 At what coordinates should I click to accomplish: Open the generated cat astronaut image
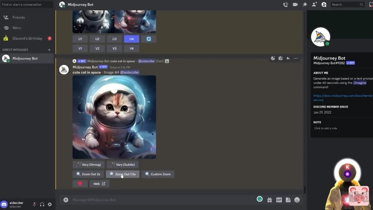pos(114,117)
